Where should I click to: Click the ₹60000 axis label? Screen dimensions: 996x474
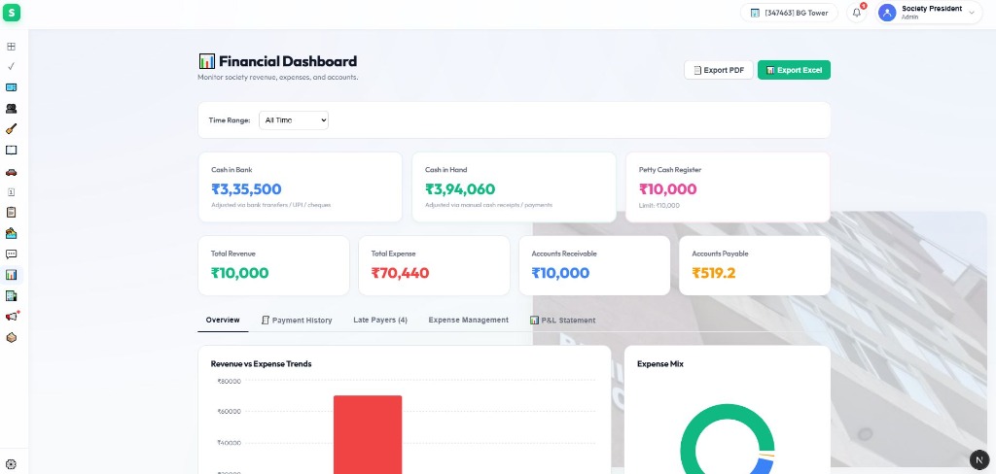point(230,411)
